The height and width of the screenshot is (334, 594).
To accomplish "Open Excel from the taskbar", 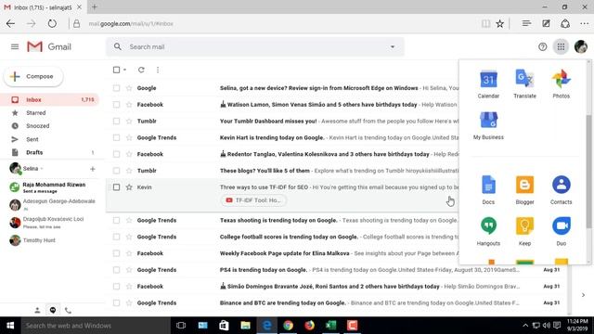I will pyautogui.click(x=330, y=326).
